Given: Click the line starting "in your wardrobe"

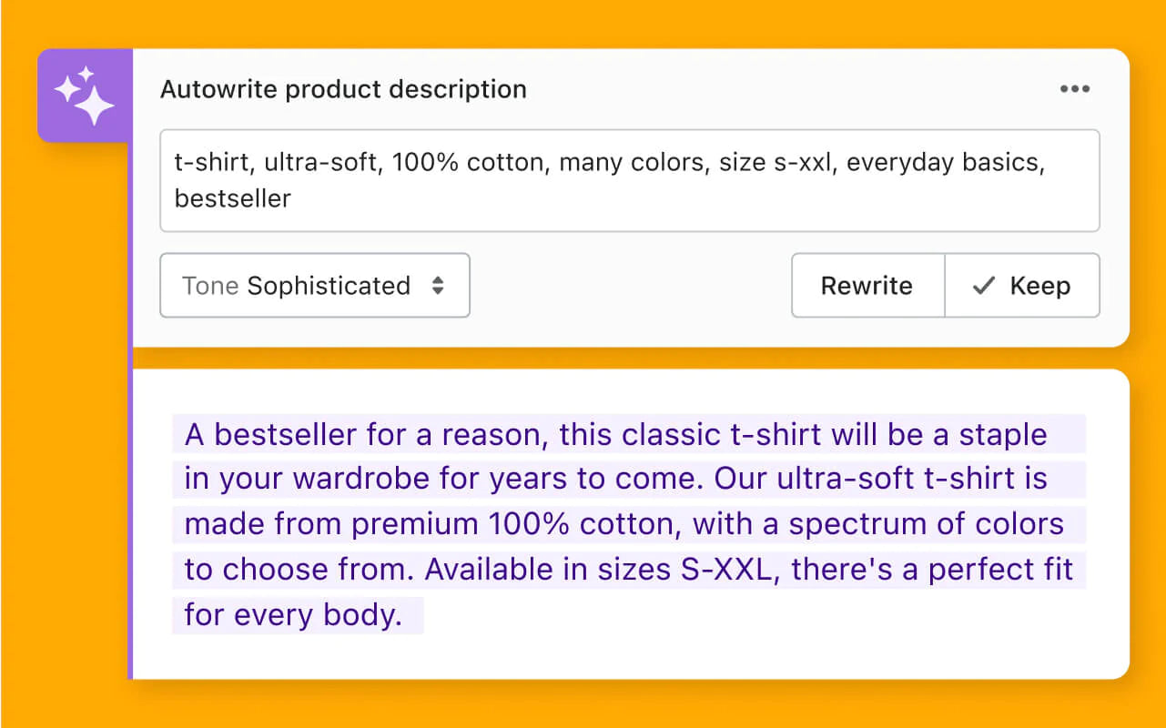Looking at the screenshot, I should click(x=615, y=479).
